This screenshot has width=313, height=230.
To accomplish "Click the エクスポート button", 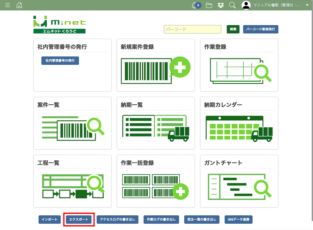I will 79,220.
